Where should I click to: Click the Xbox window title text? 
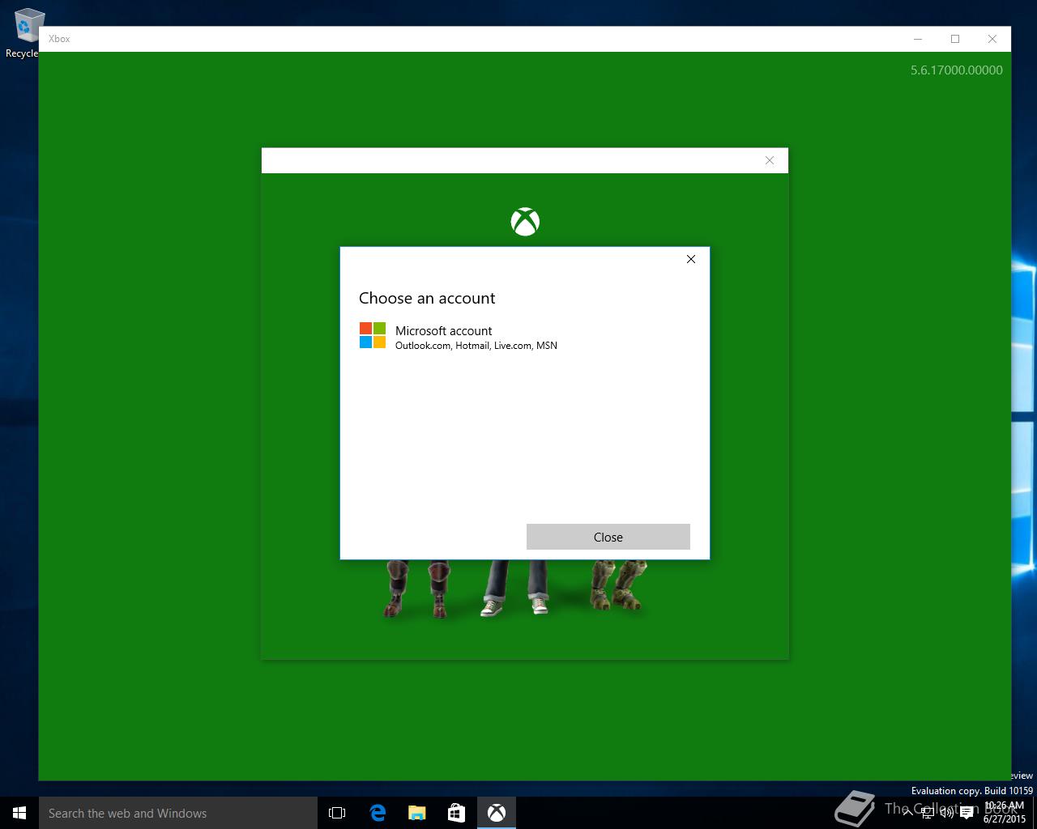pos(59,39)
